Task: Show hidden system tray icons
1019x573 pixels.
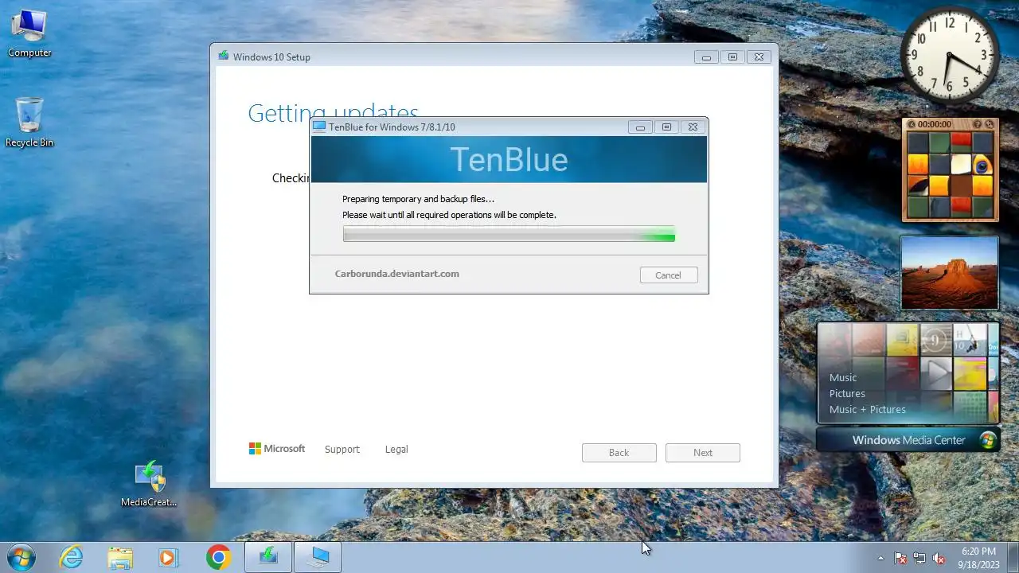Action: pos(880,558)
